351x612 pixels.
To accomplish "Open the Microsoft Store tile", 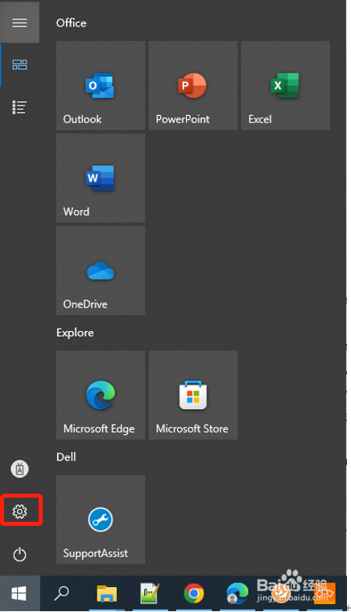I will 192,395.
